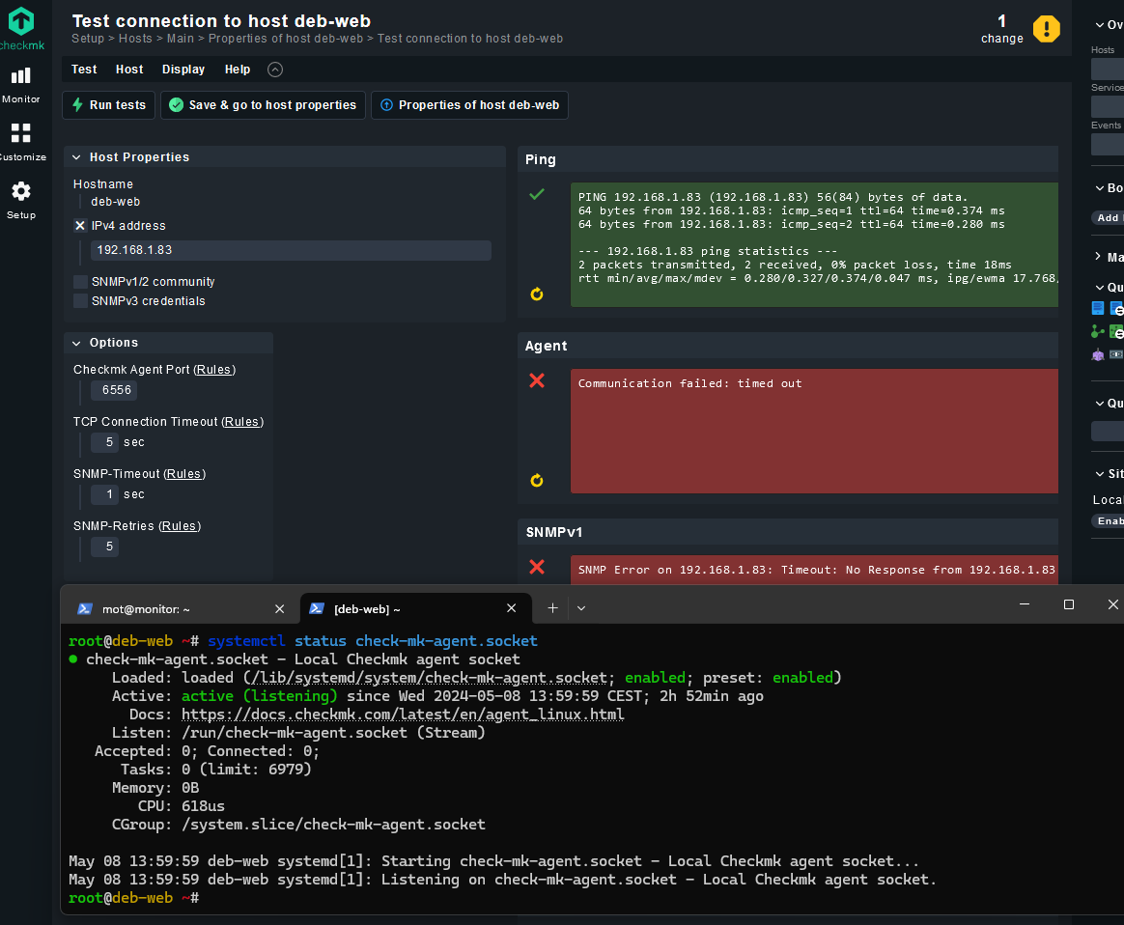Viewport: 1124px width, 925px height.
Task: Click PowerShell icon on [deb-web] tab
Action: click(316, 608)
